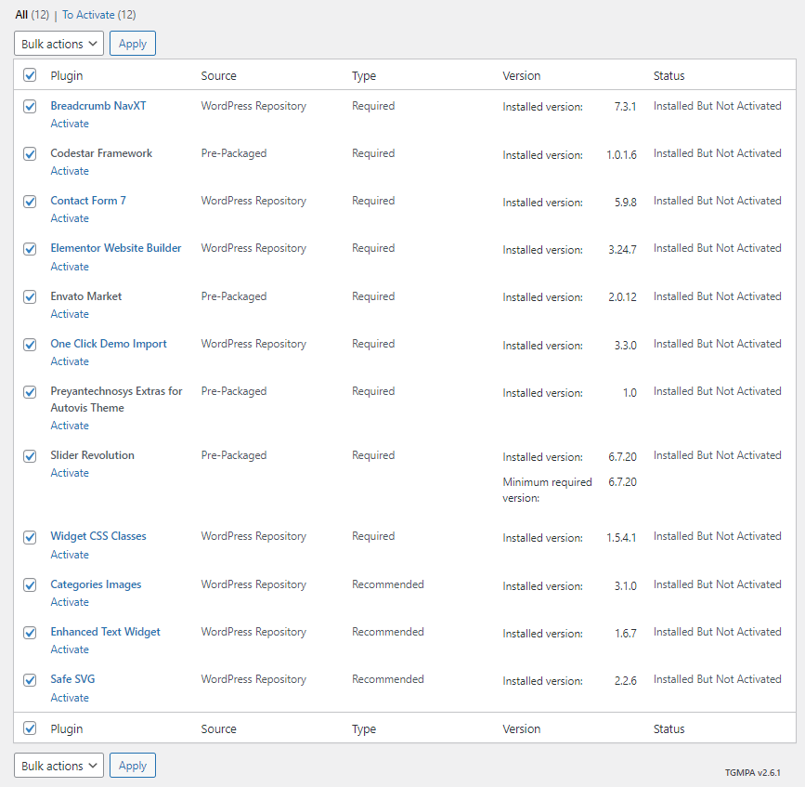805x787 pixels.
Task: Toggle the Enhanced Text Widget checkbox
Action: [x=30, y=633]
